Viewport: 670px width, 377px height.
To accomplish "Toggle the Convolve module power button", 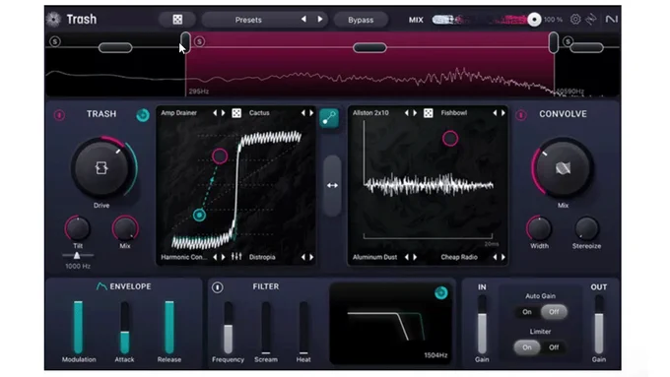I will pyautogui.click(x=521, y=115).
